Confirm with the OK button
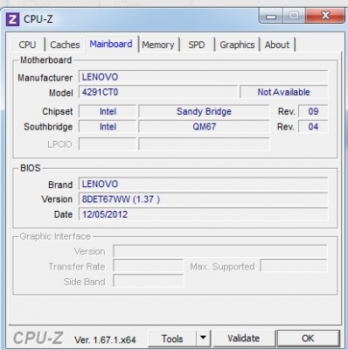This screenshot has height=350, width=348. click(x=308, y=339)
